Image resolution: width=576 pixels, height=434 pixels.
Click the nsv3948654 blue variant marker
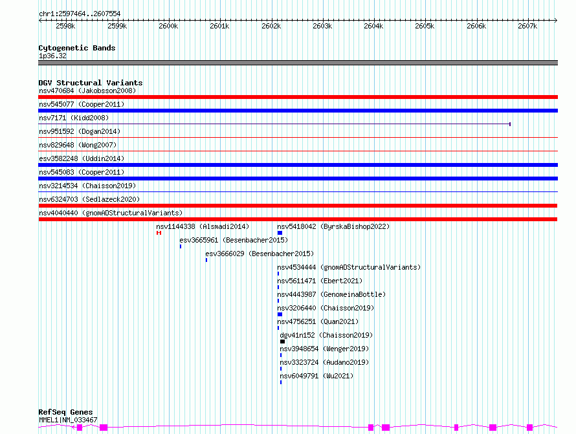pos(281,355)
